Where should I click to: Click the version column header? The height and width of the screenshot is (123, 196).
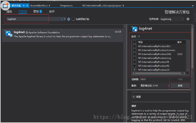coord(181,42)
